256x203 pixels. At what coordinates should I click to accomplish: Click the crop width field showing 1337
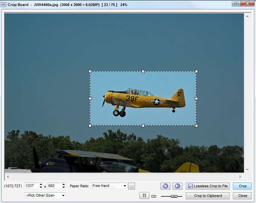click(32, 186)
